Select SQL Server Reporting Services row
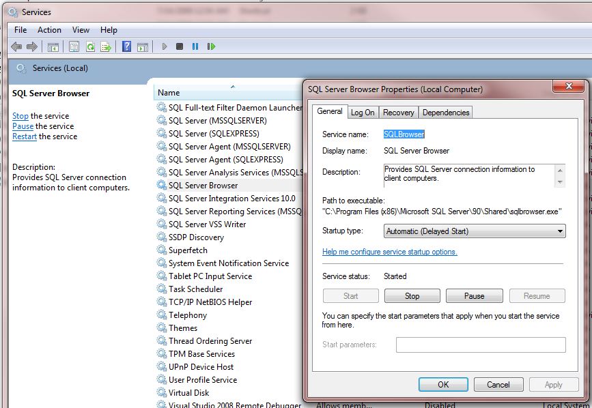This screenshot has width=592, height=408. 229,212
